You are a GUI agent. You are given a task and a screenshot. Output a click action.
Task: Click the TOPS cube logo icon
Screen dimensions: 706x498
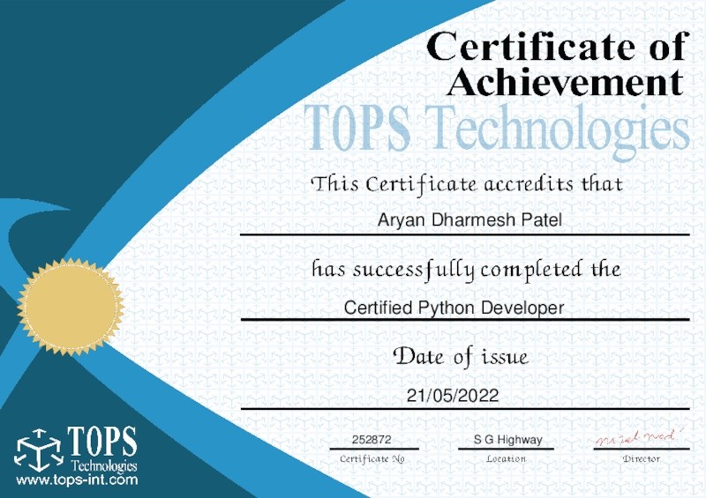pos(39,450)
